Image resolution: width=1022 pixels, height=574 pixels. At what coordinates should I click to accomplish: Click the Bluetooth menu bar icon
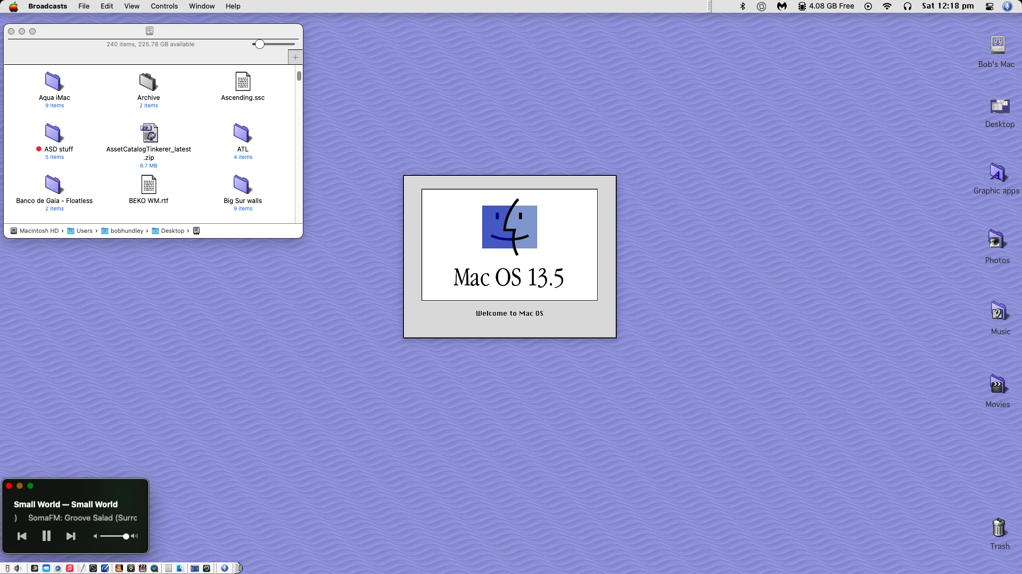coord(743,6)
